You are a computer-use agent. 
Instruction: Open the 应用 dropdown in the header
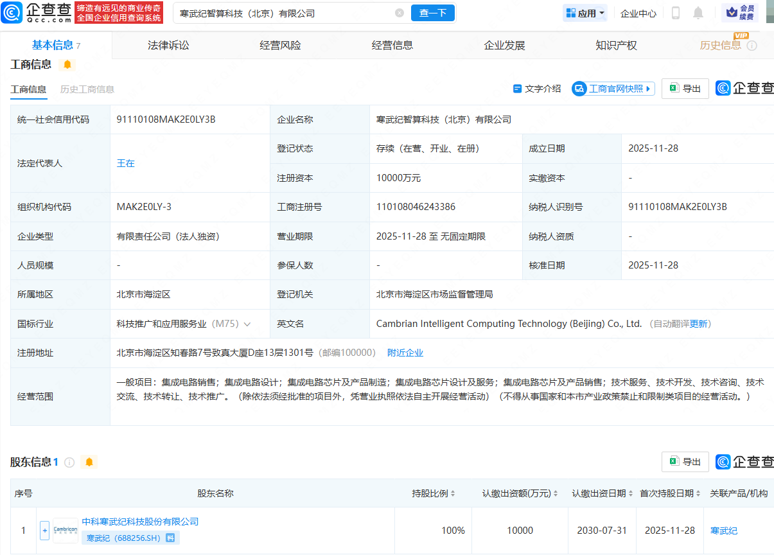(585, 12)
